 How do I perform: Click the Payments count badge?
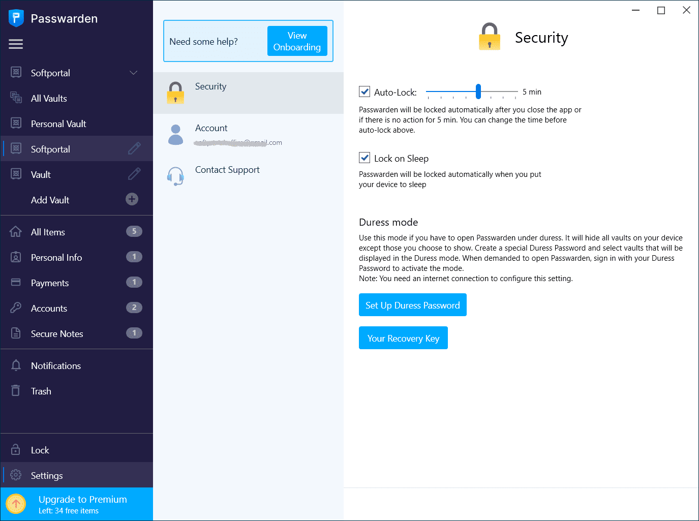click(x=134, y=282)
